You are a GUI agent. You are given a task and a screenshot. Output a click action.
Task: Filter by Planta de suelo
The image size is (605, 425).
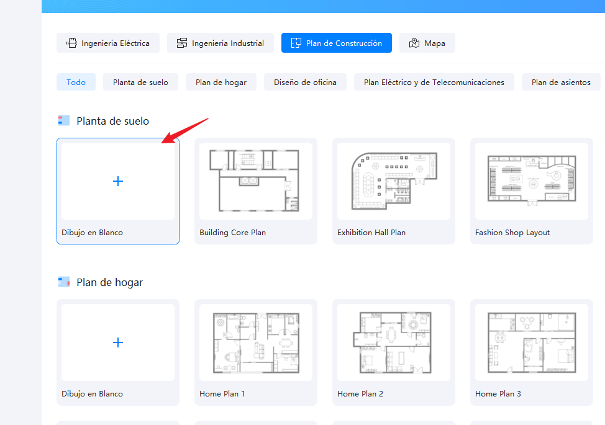[140, 82]
